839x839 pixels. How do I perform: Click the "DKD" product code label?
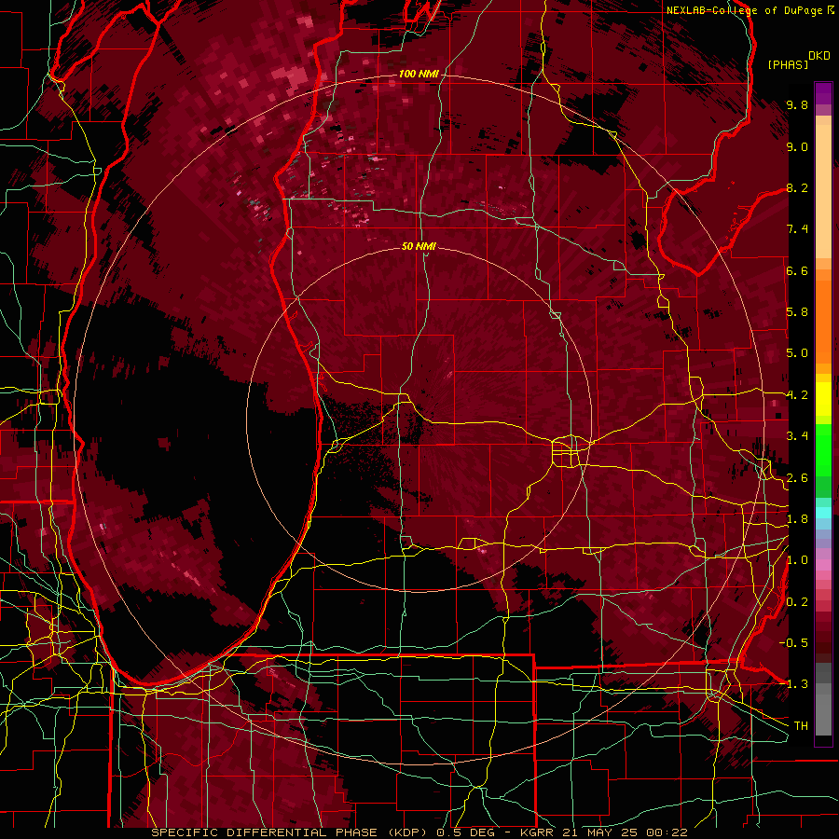click(819, 56)
